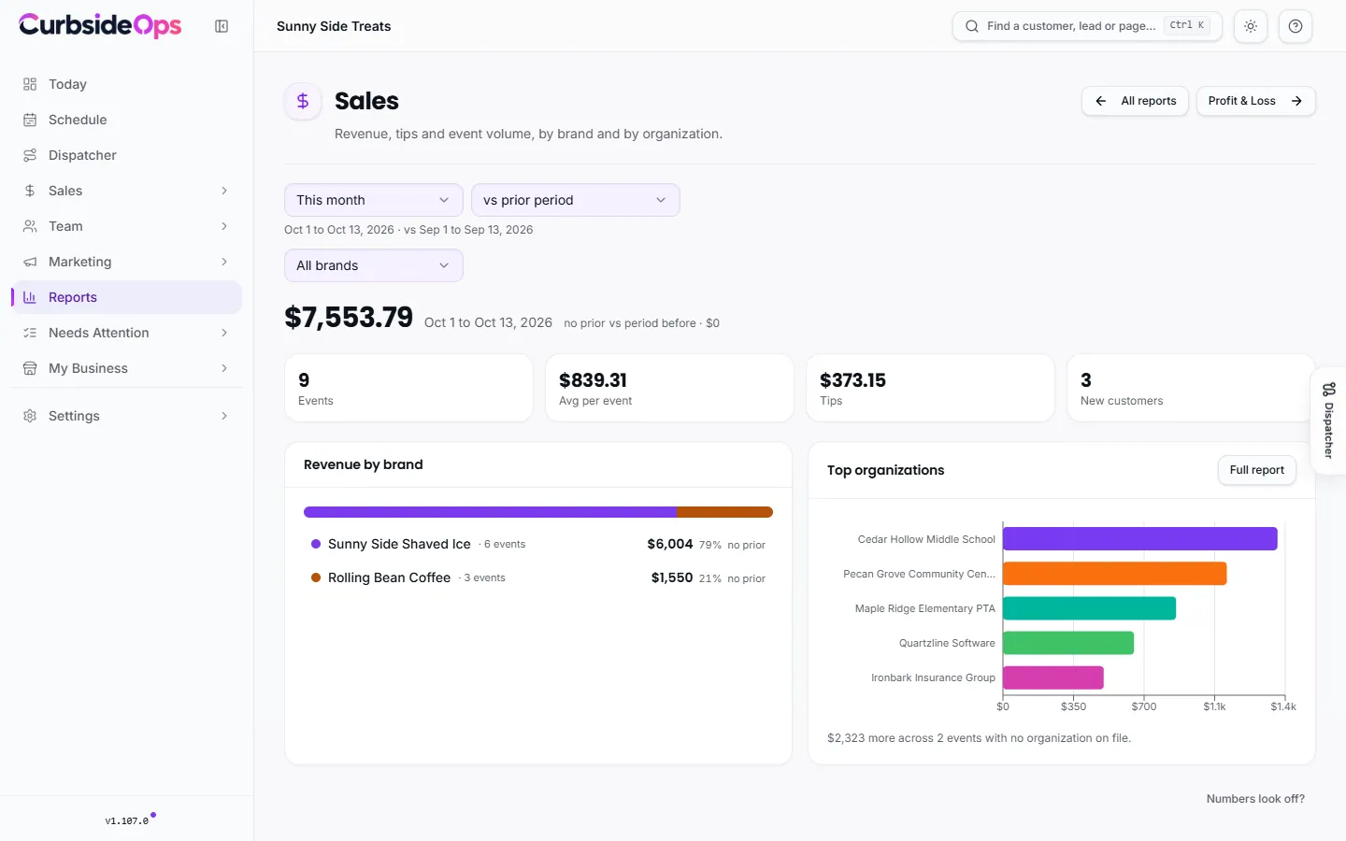The width and height of the screenshot is (1346, 841).
Task: Click the My Business storefront icon
Action: point(30,368)
